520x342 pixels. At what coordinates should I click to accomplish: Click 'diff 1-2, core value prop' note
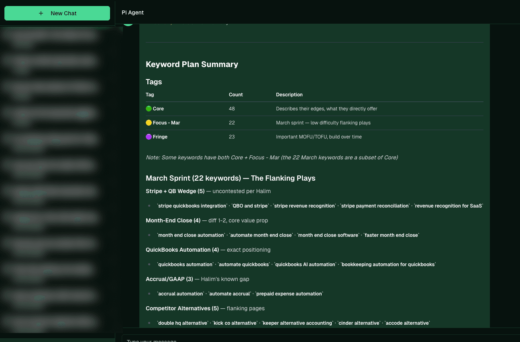(x=238, y=220)
